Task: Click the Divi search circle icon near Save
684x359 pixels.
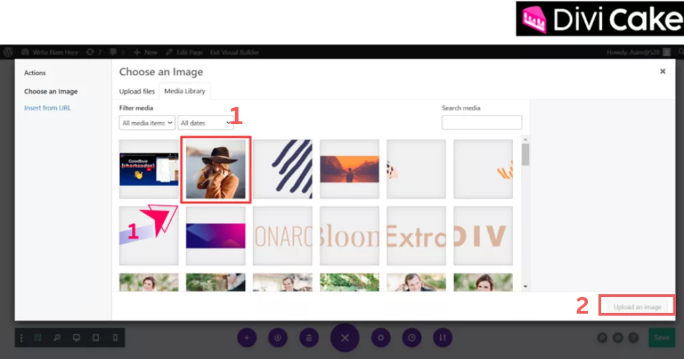Action: click(x=602, y=338)
